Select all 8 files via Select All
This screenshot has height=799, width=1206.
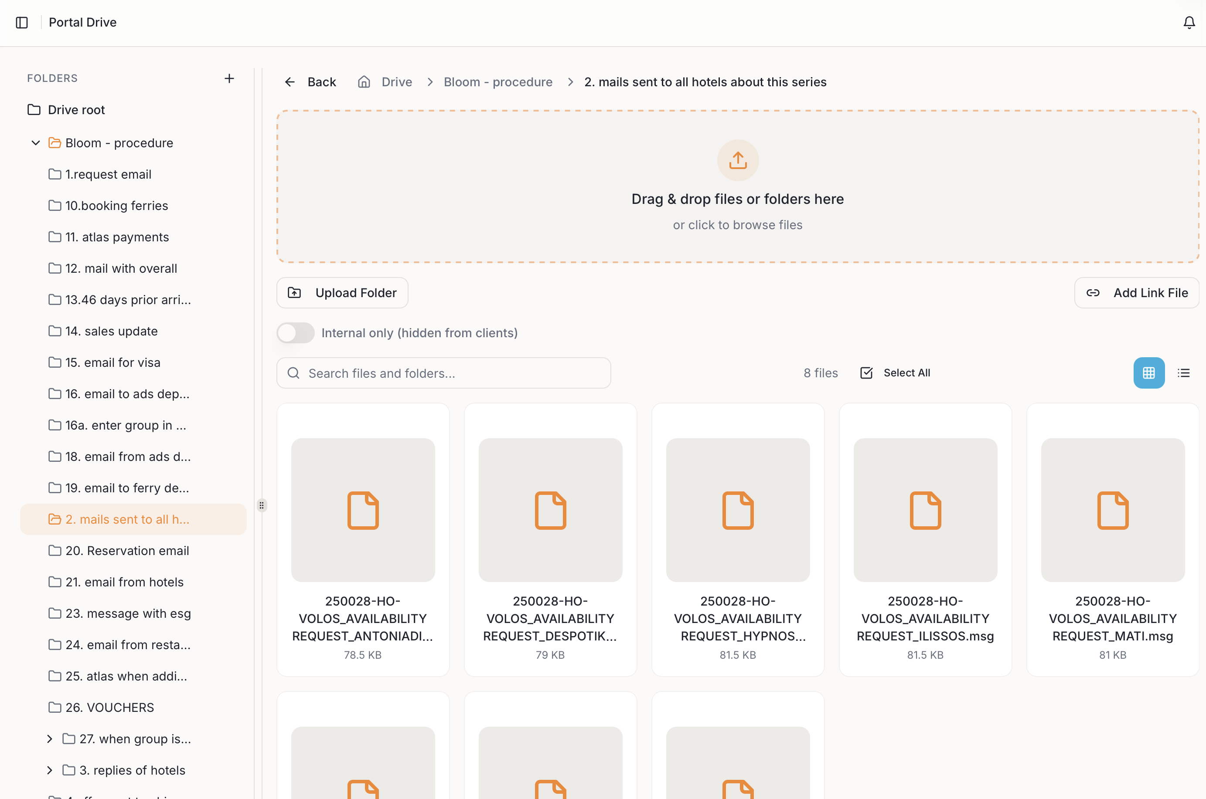coord(906,372)
